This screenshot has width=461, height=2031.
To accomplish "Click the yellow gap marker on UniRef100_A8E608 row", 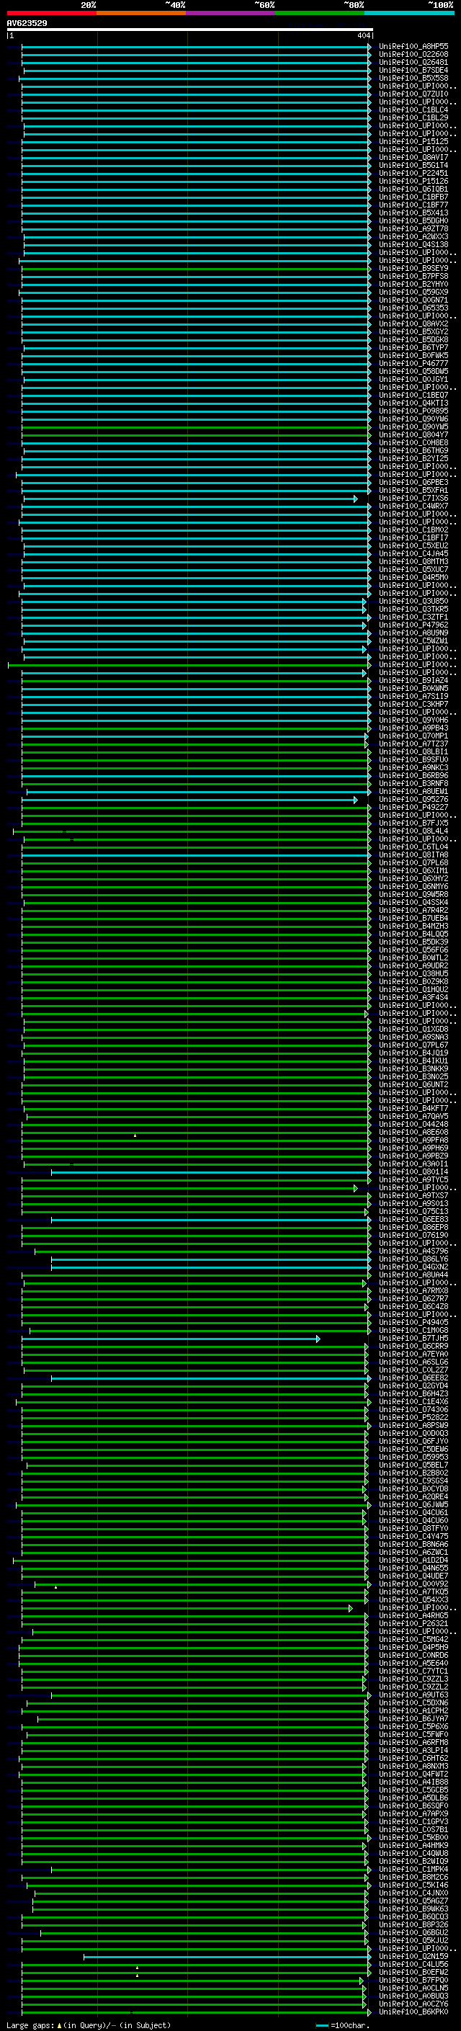I will pos(135,1135).
